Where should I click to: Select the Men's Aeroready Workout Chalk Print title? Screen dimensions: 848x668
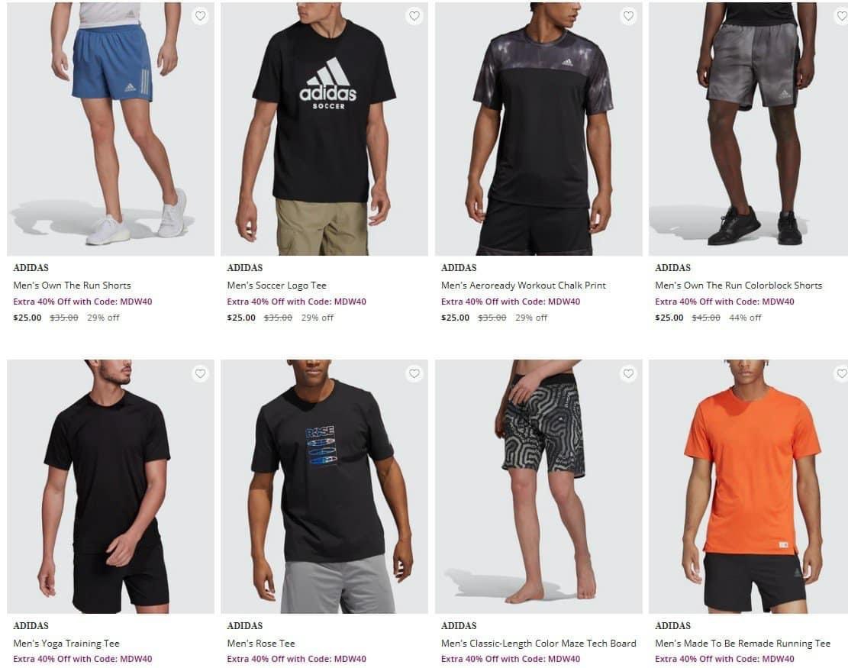524,285
